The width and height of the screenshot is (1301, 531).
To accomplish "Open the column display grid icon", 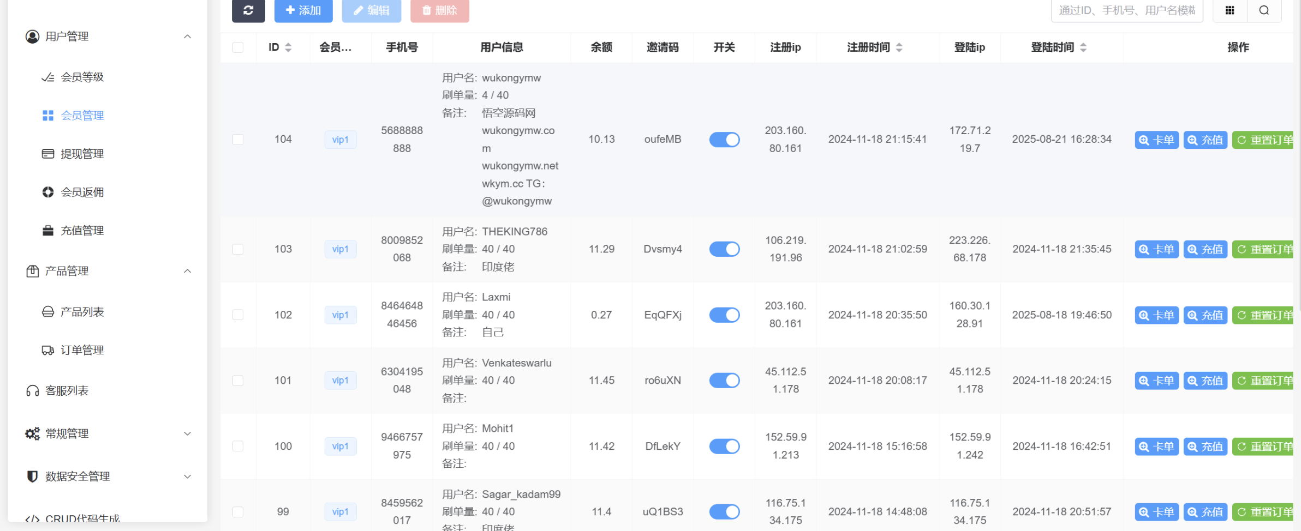I will (x=1230, y=10).
